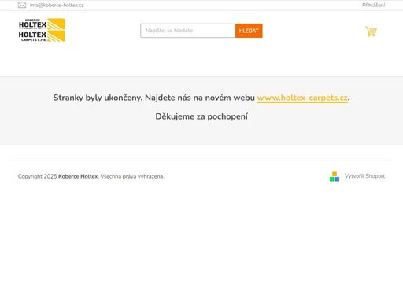The image size is (403, 302).
Task: Click the orange HLEDAT search button
Action: coord(249,31)
